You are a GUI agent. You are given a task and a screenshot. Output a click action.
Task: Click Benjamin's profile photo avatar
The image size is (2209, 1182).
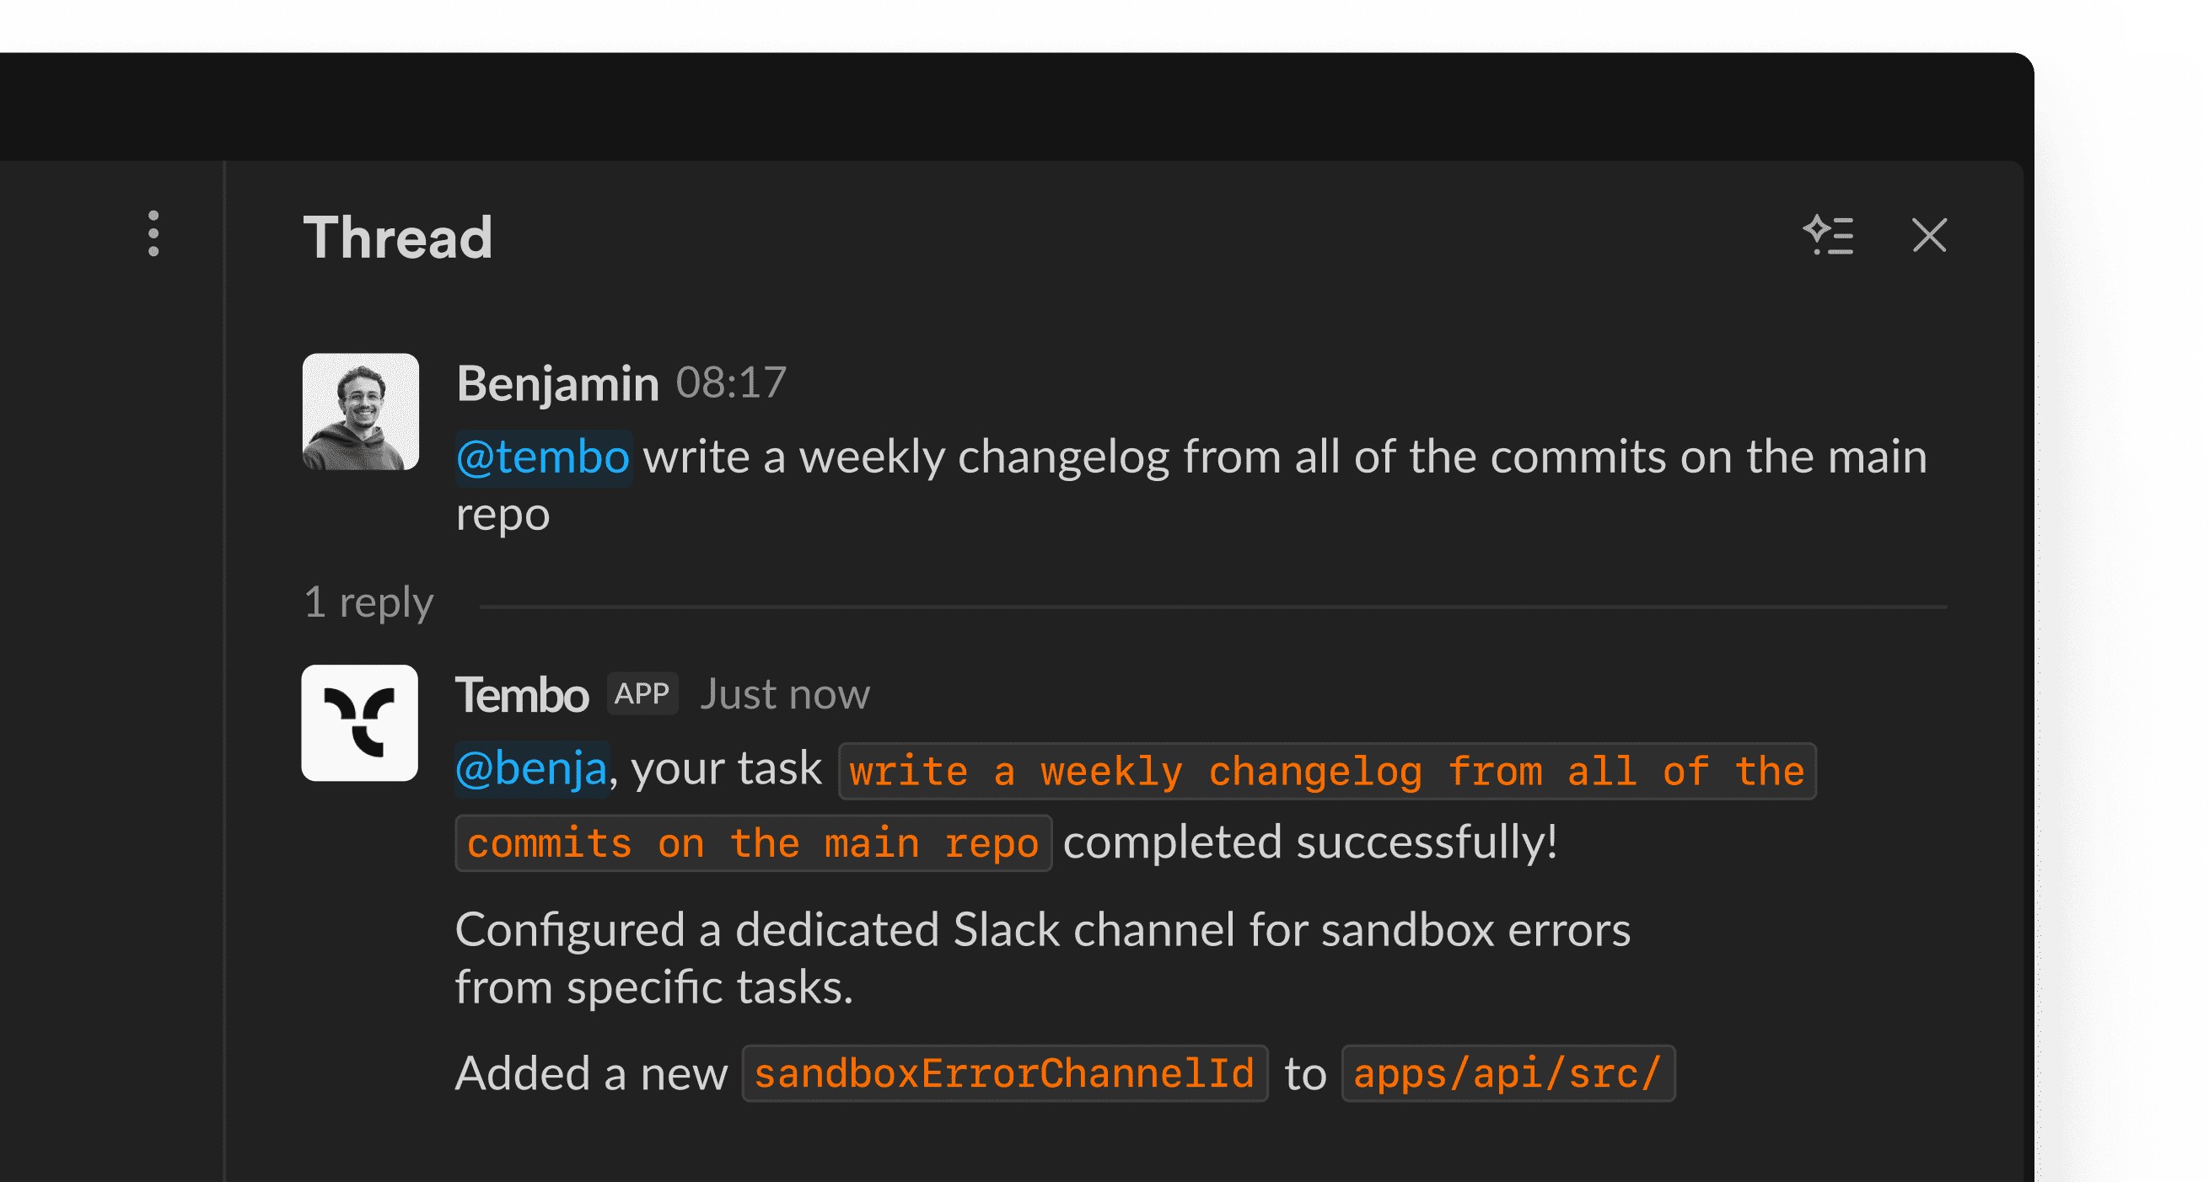[x=361, y=411]
